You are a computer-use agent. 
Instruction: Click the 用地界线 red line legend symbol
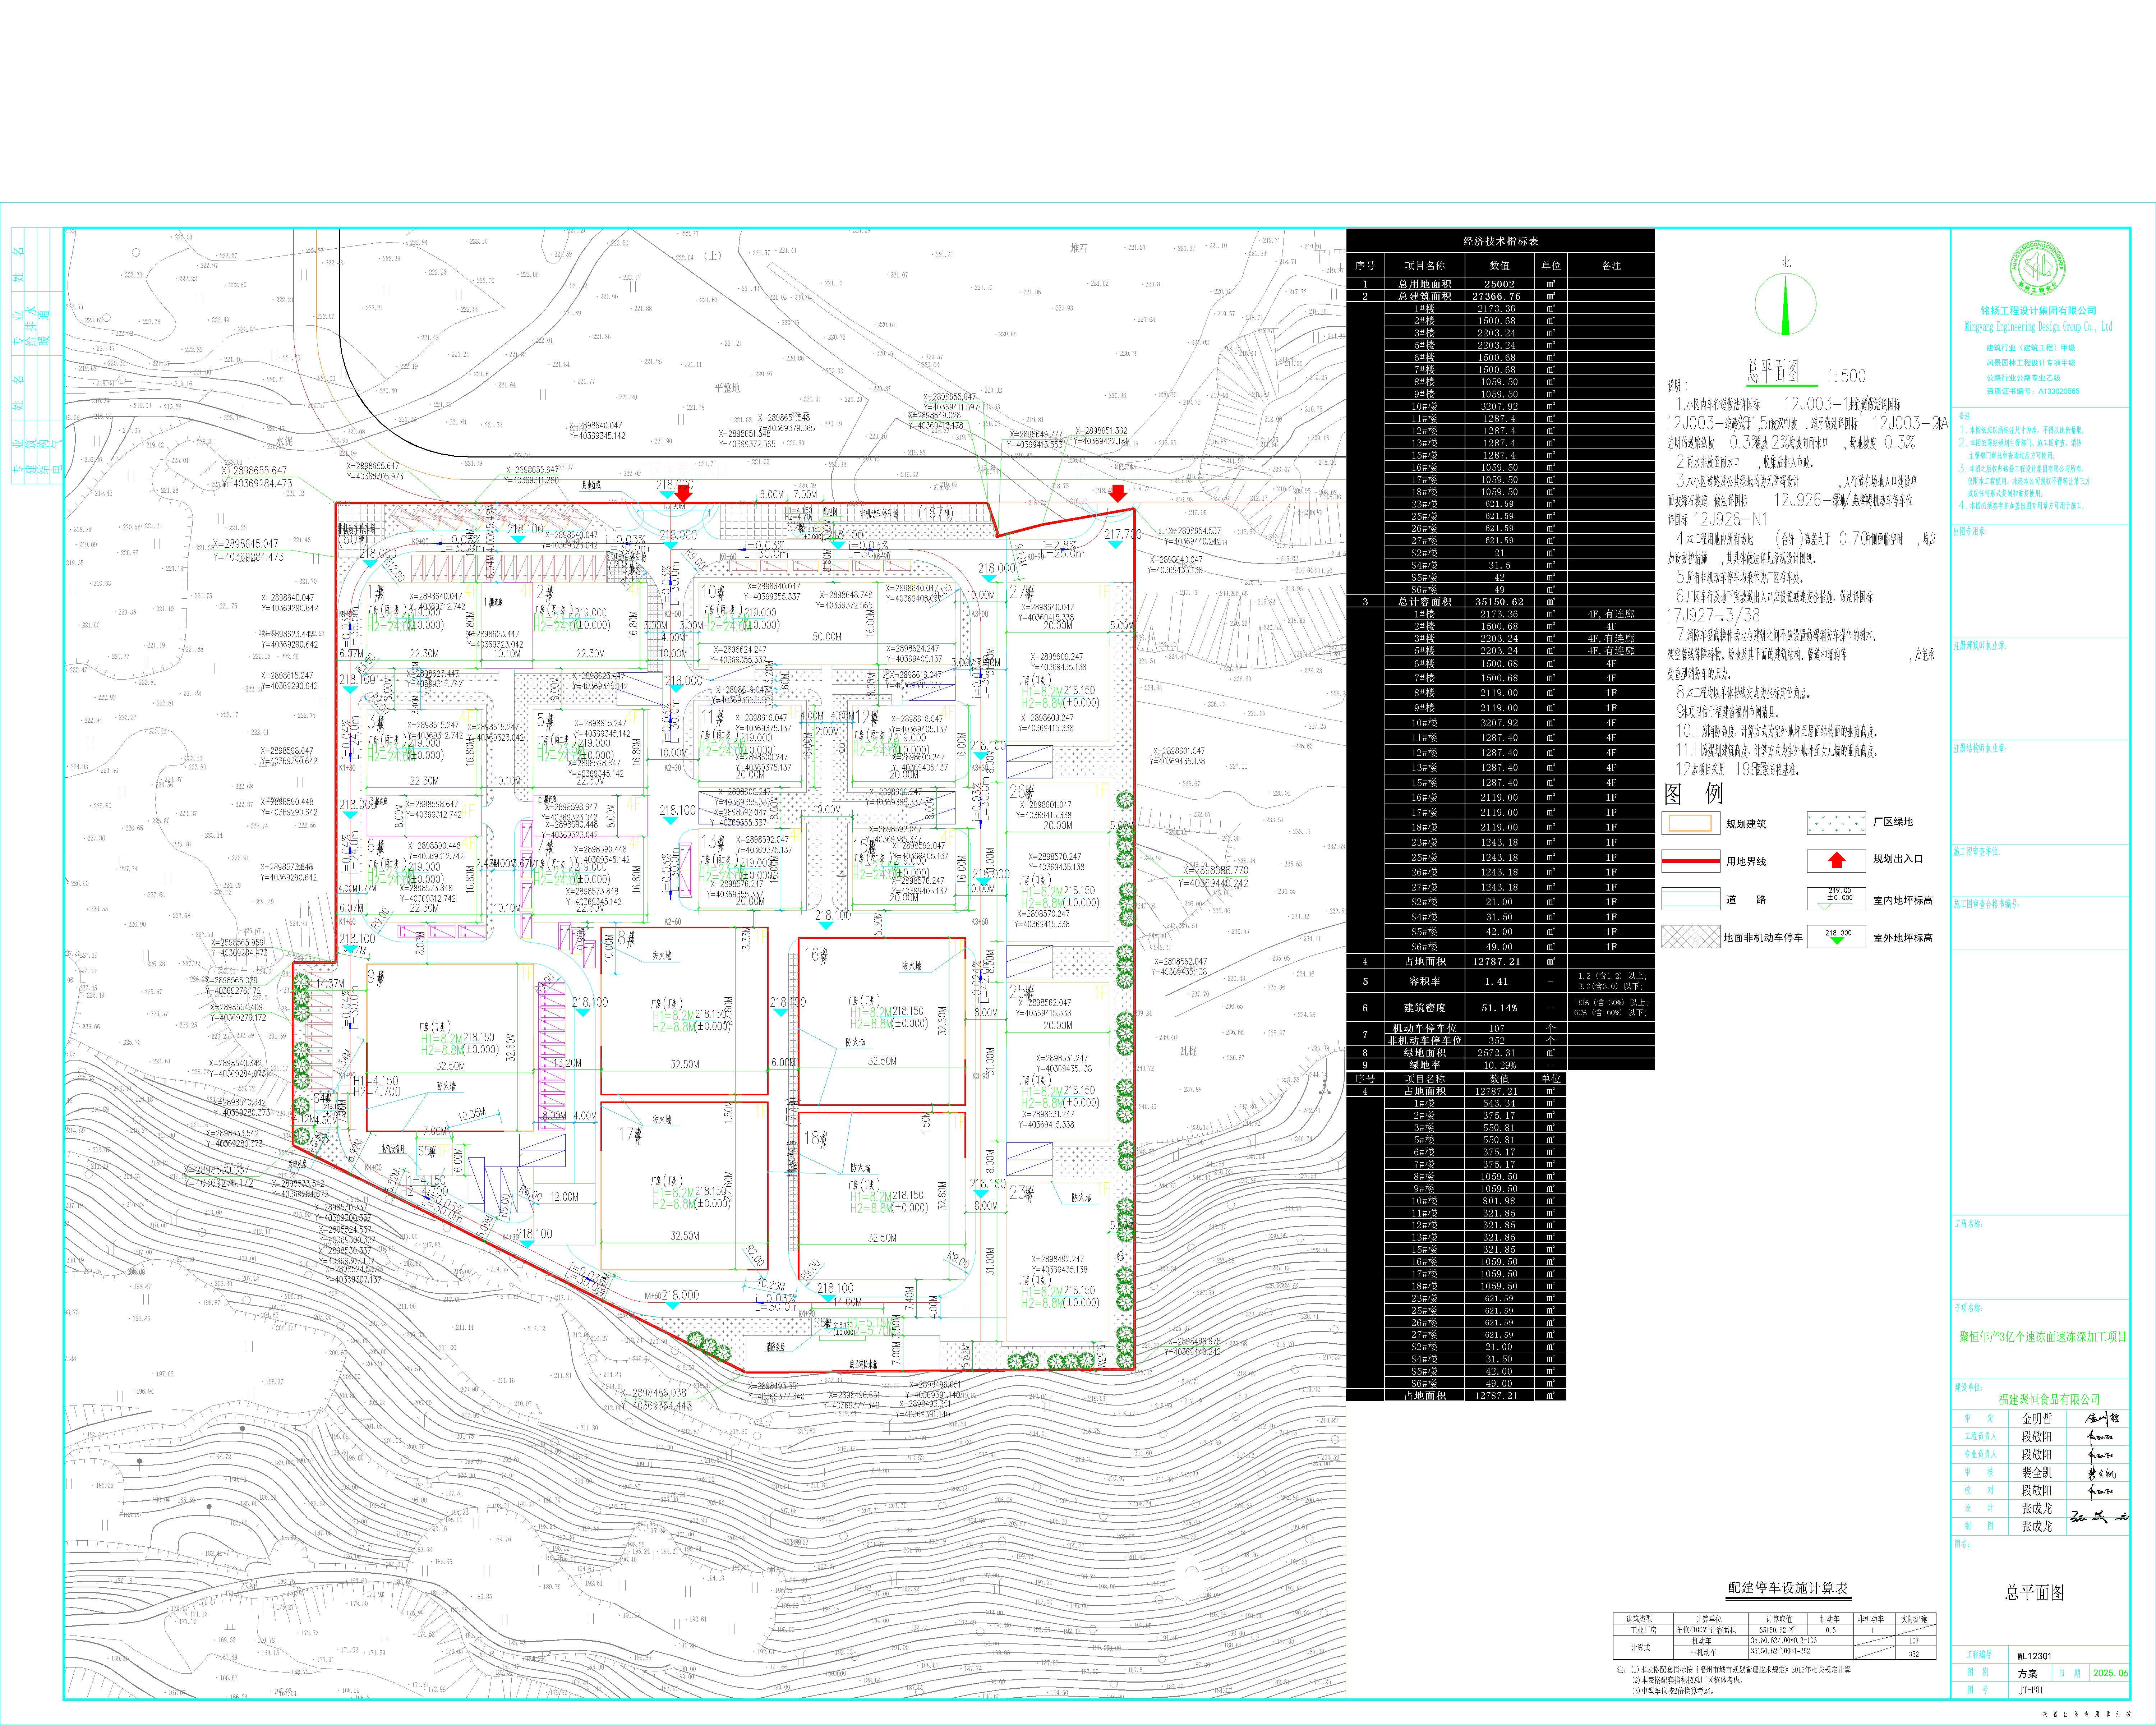click(1691, 861)
